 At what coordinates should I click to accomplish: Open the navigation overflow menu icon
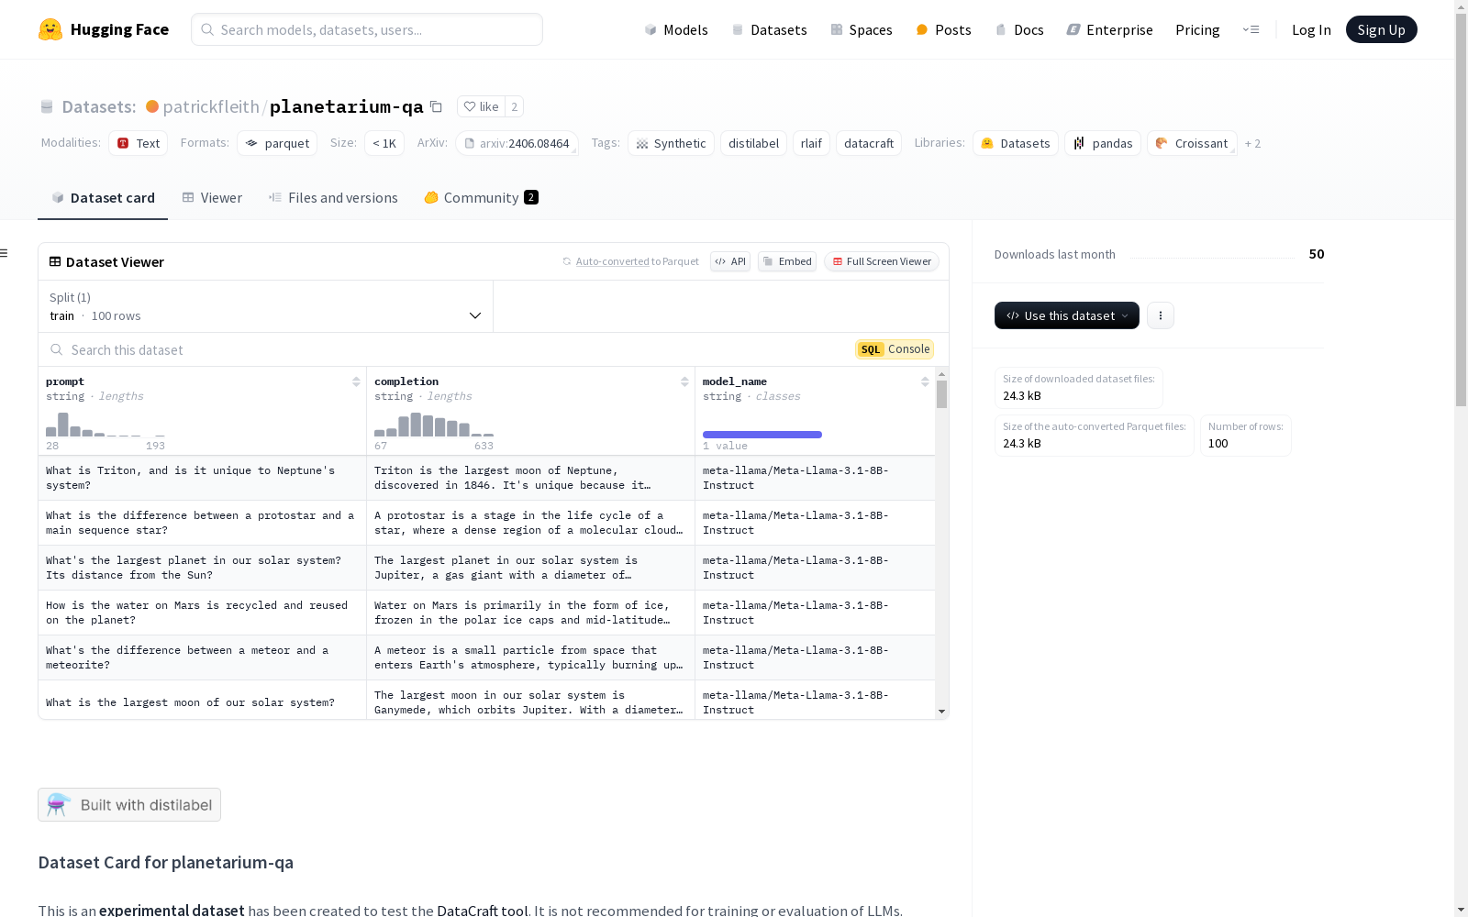1251,29
